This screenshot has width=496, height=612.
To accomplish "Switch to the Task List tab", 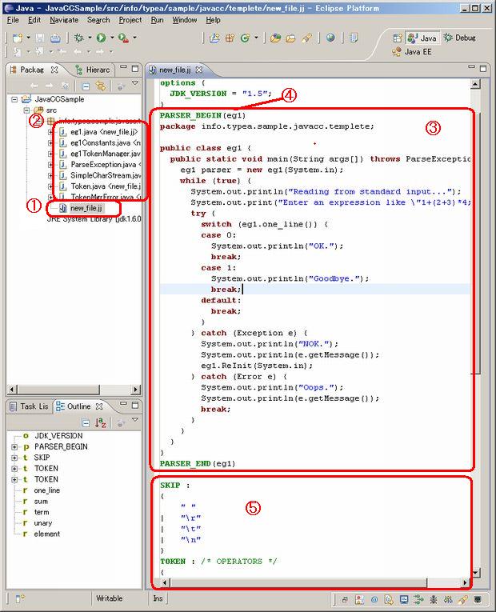I will [28, 406].
